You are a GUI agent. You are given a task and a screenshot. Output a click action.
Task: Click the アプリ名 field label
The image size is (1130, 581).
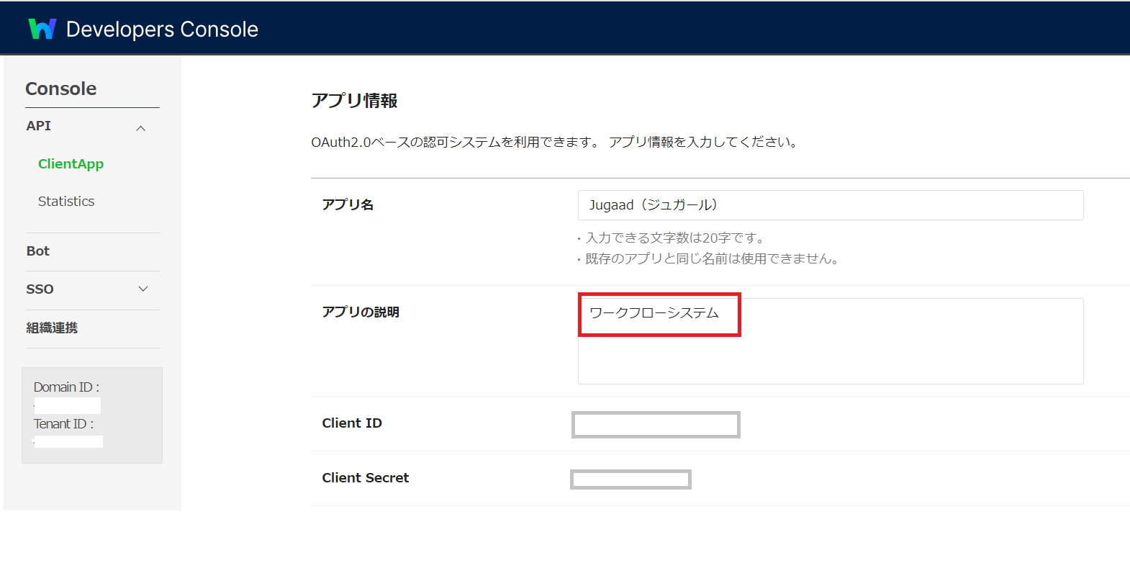[348, 205]
